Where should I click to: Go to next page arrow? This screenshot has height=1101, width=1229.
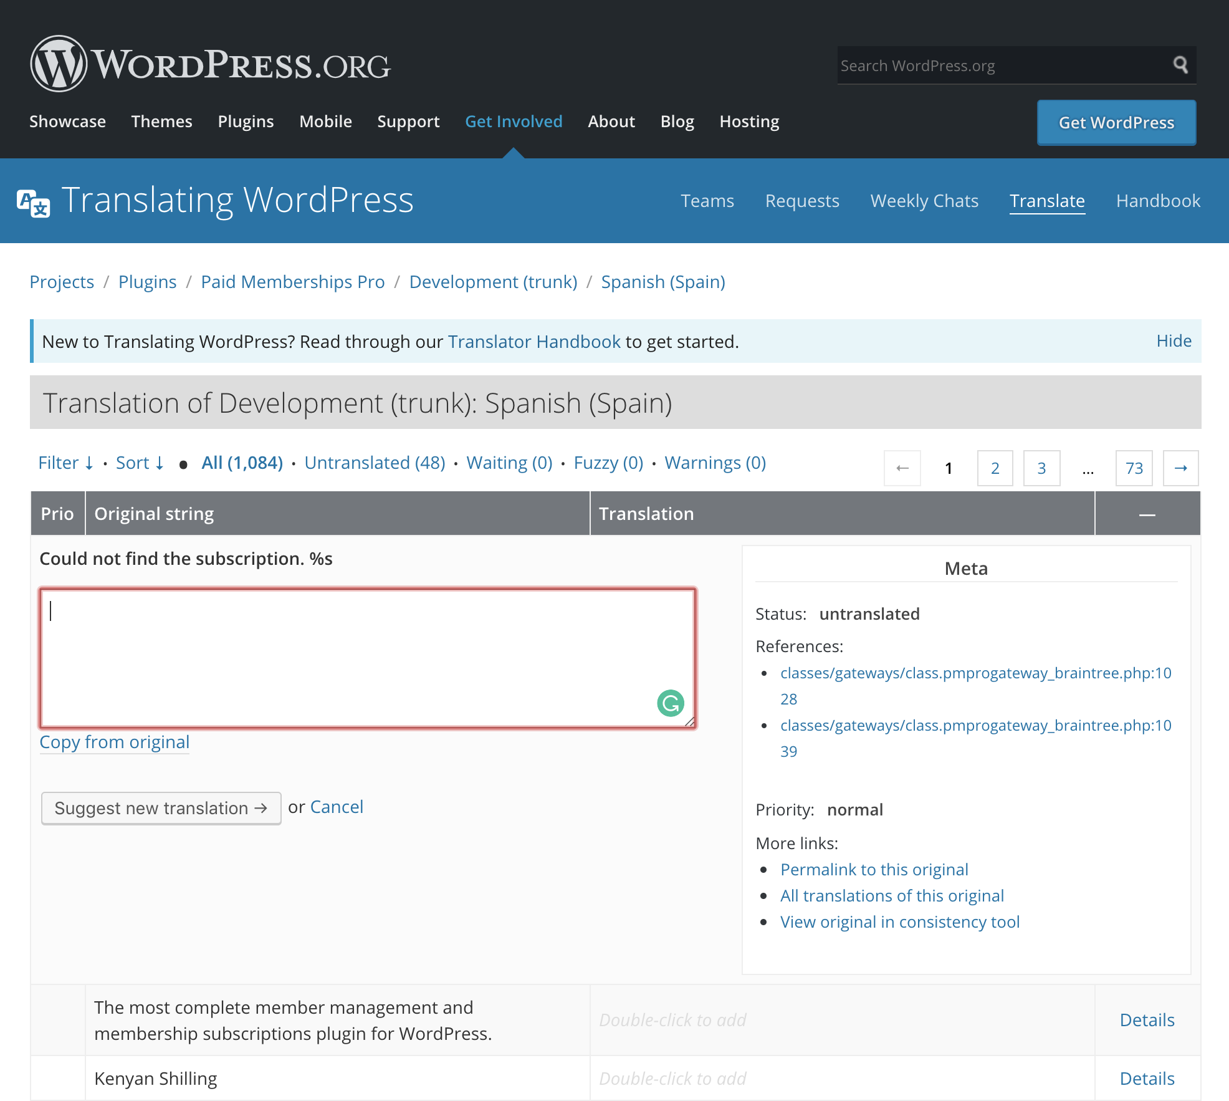1180,468
